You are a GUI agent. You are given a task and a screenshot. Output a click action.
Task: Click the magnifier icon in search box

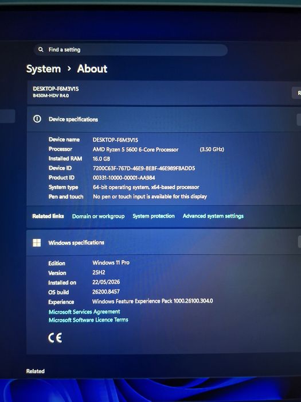[x=41, y=49]
